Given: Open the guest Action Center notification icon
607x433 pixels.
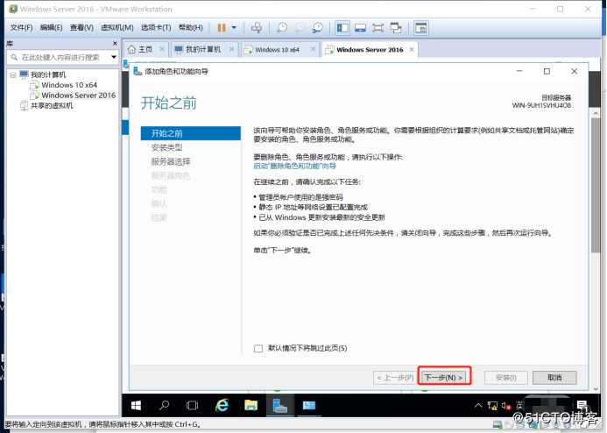Looking at the screenshot, I should click(x=582, y=406).
